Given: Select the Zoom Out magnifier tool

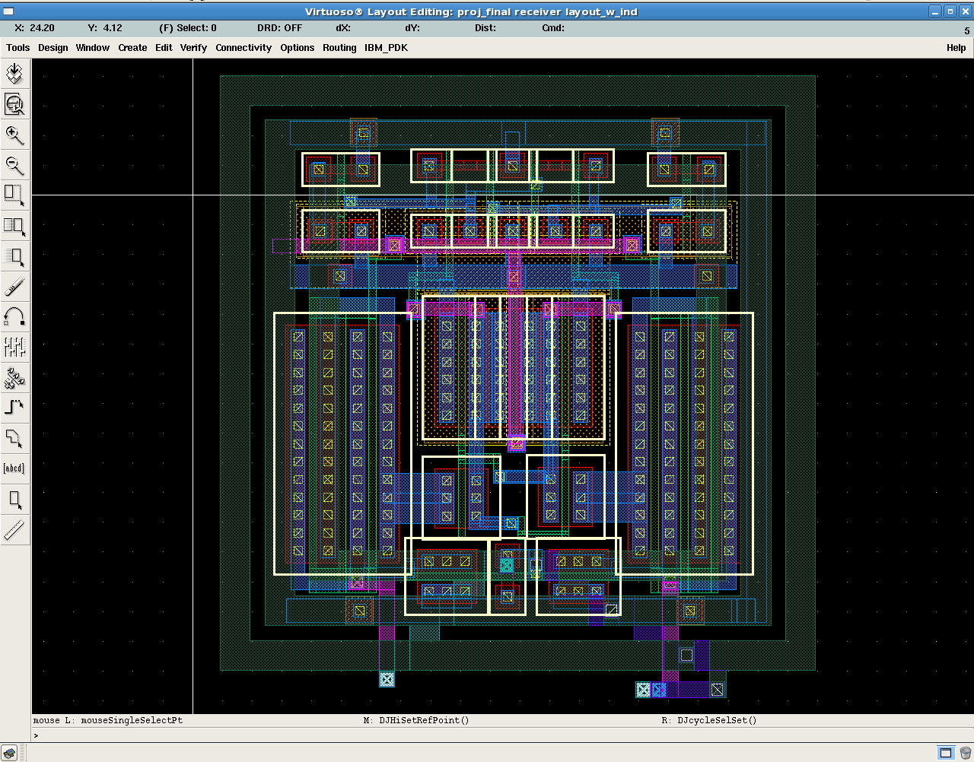Looking at the screenshot, I should pos(14,165).
